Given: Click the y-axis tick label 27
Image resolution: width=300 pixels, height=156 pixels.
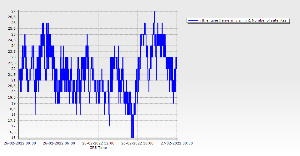Looking at the screenshot, I should pos(13,11).
